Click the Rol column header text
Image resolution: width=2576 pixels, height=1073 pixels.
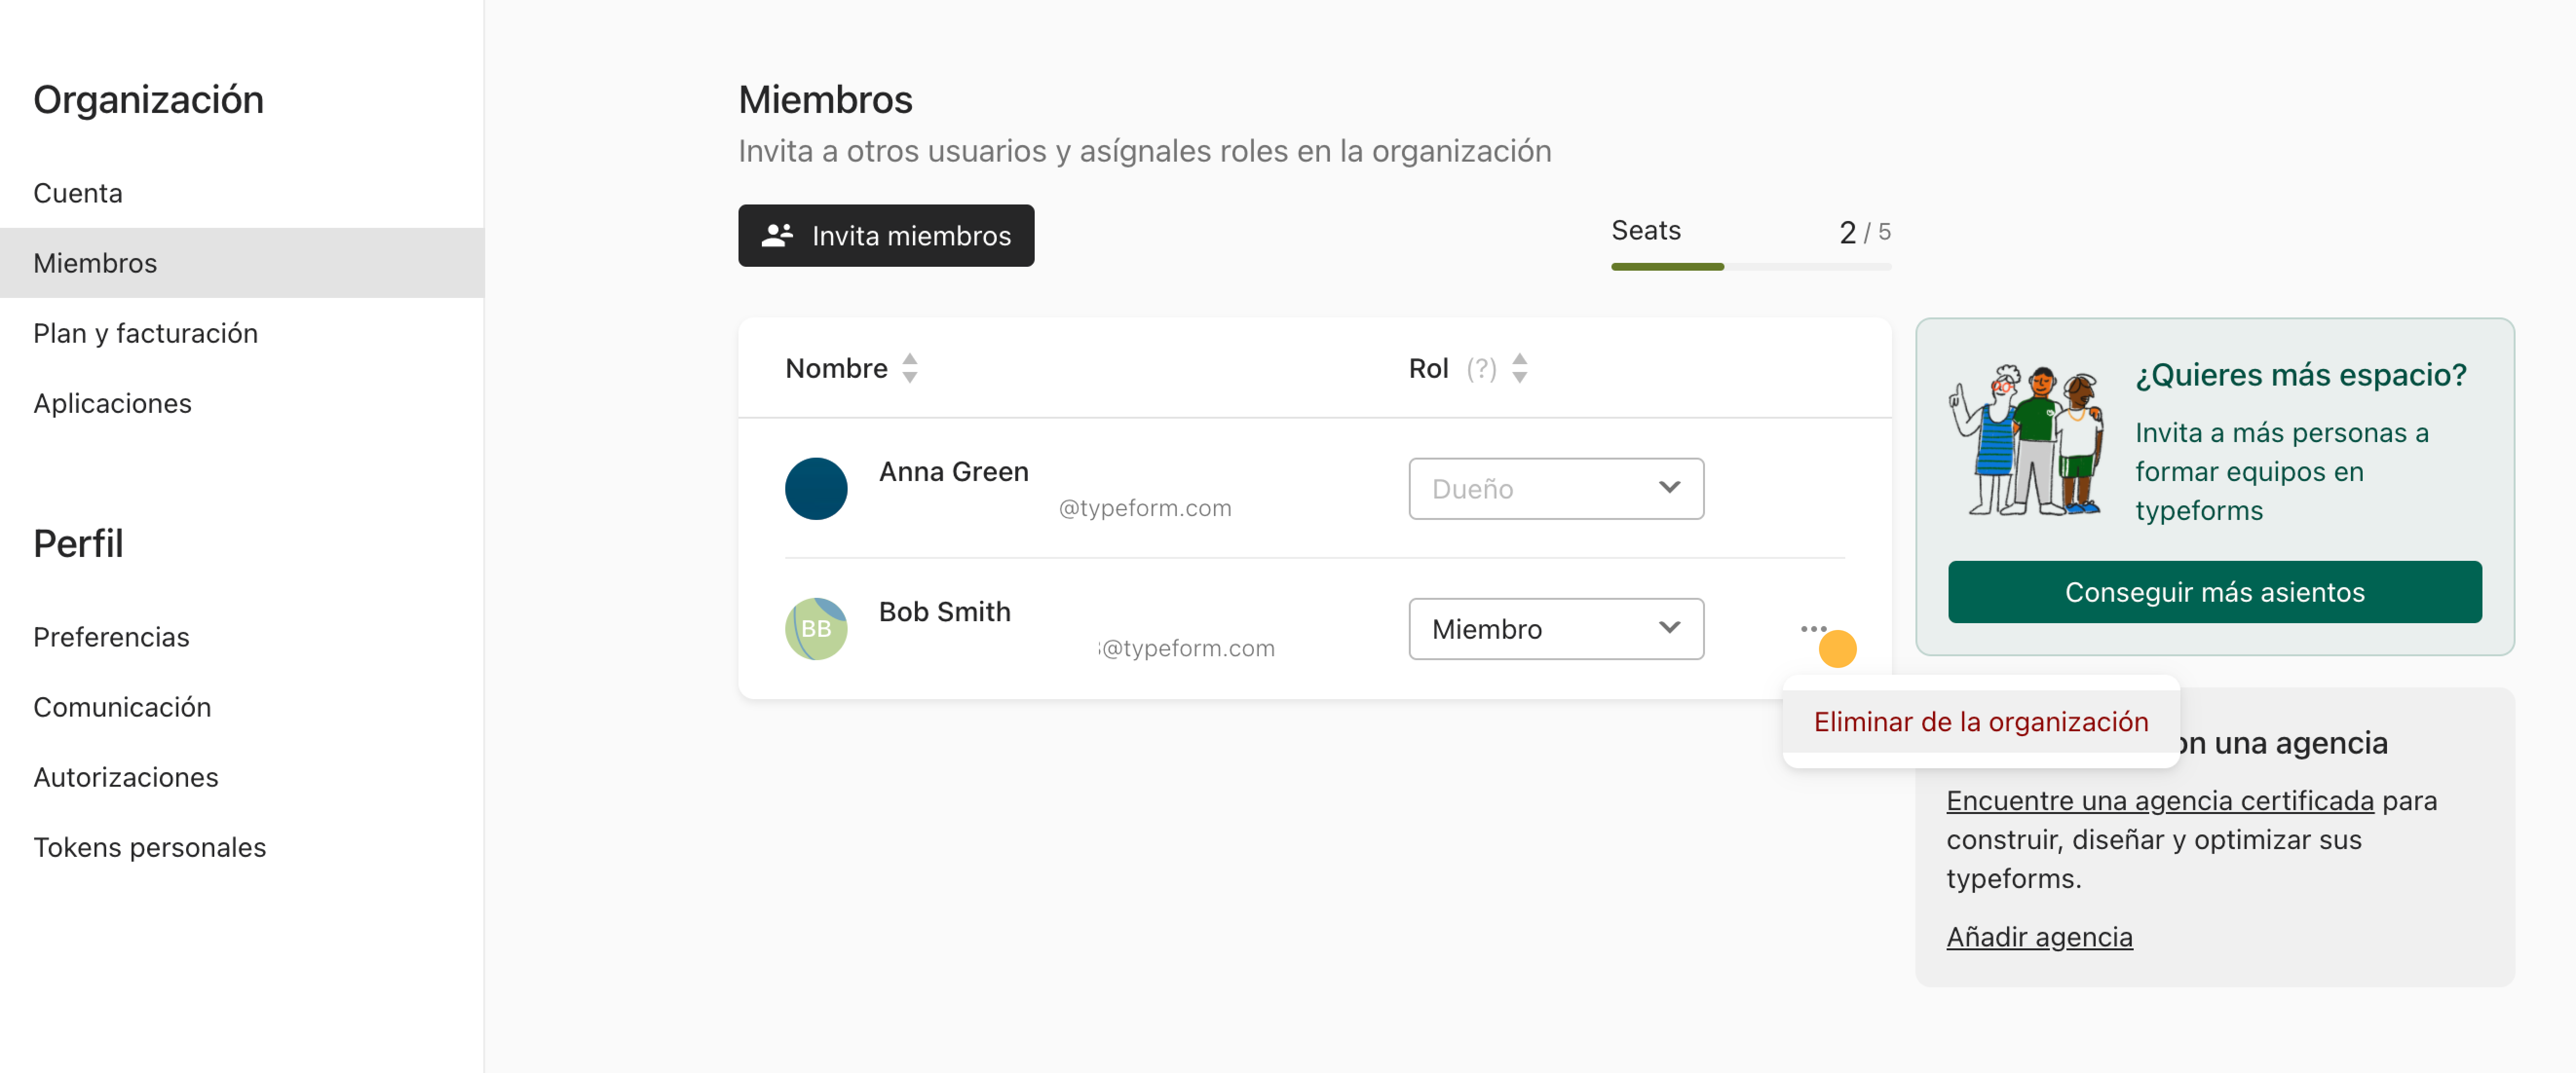[1428, 368]
